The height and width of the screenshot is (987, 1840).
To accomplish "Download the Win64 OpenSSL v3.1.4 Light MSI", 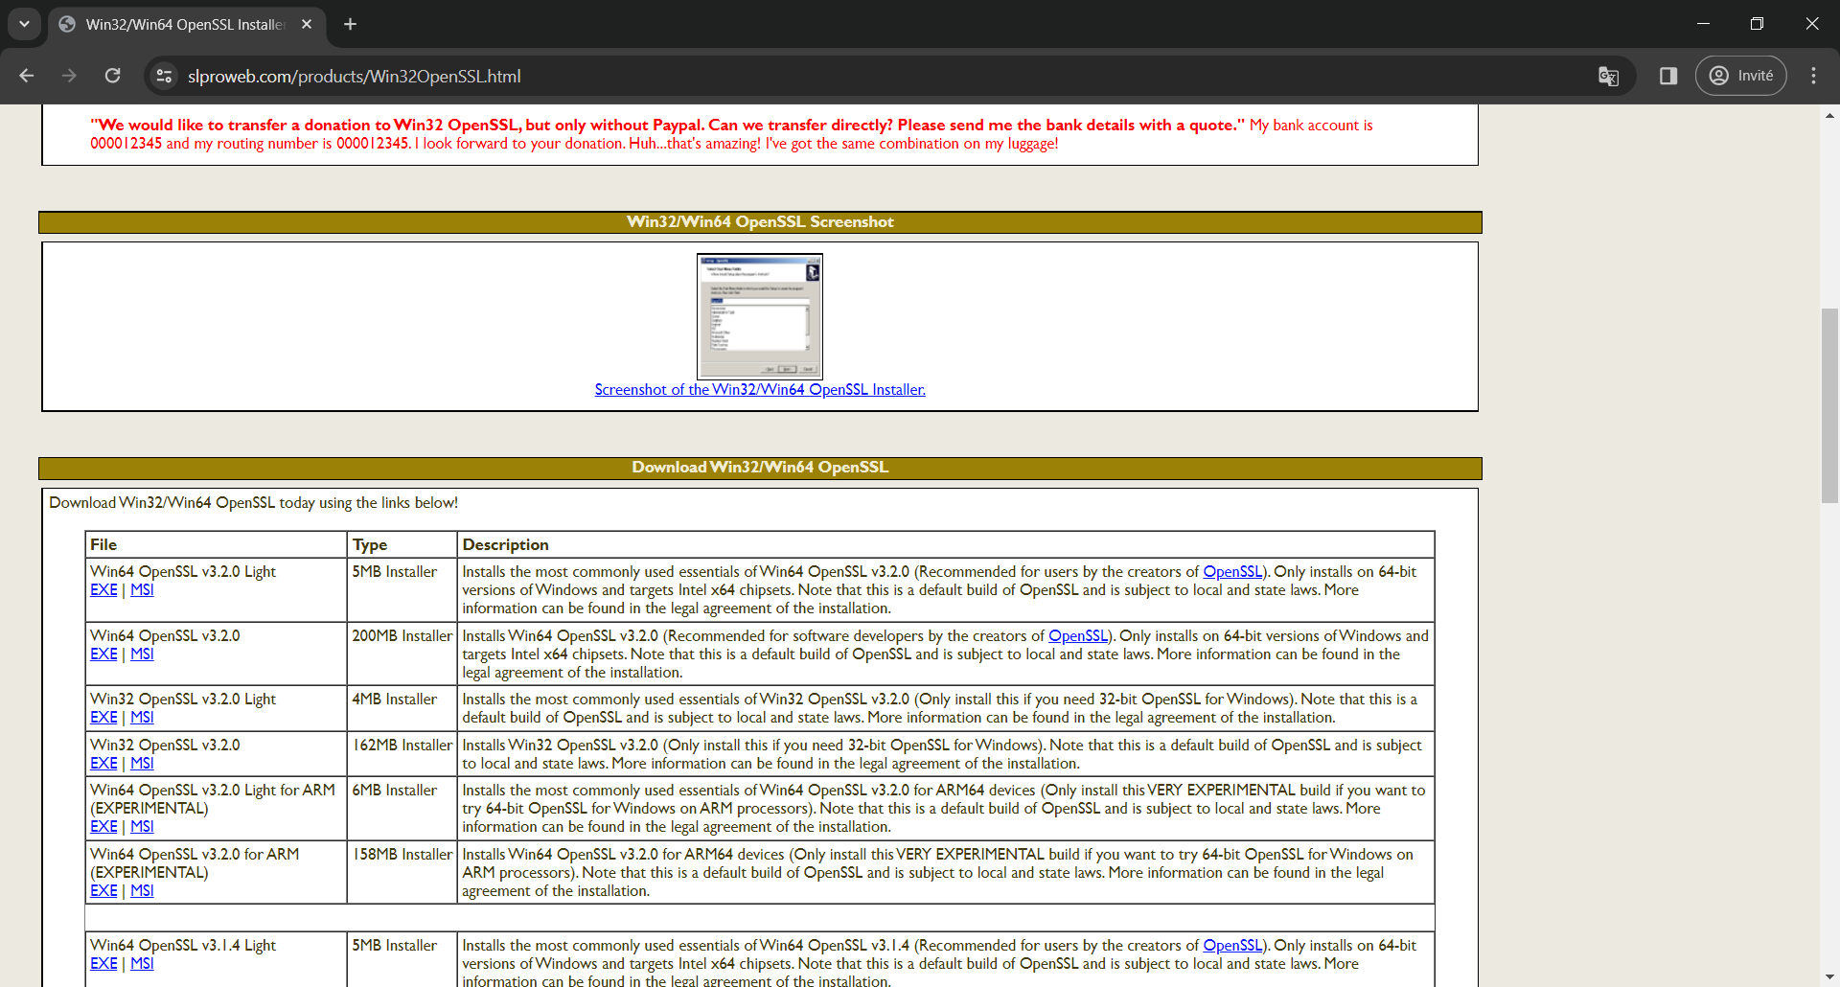I will (142, 963).
